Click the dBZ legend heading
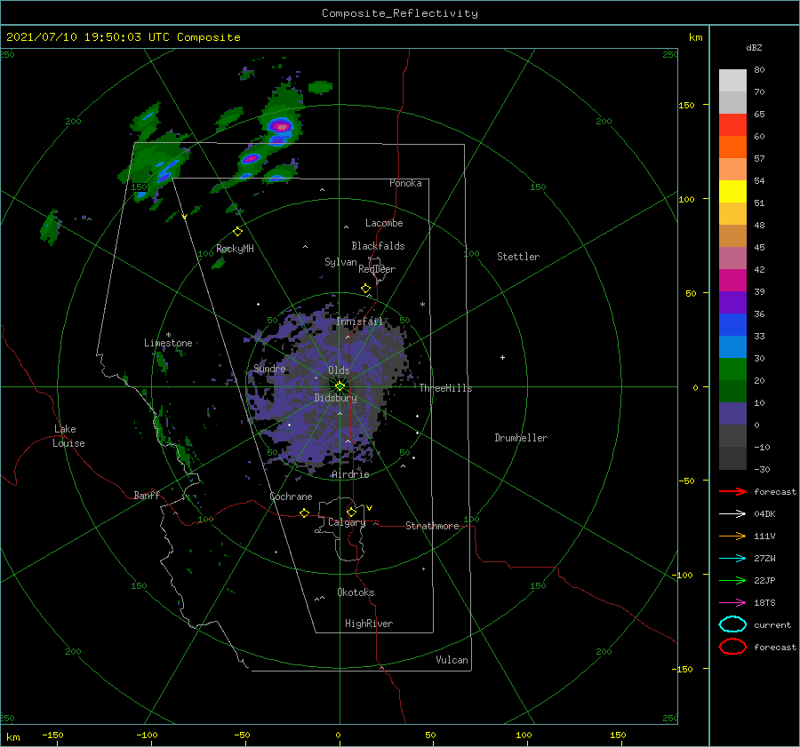 point(754,47)
